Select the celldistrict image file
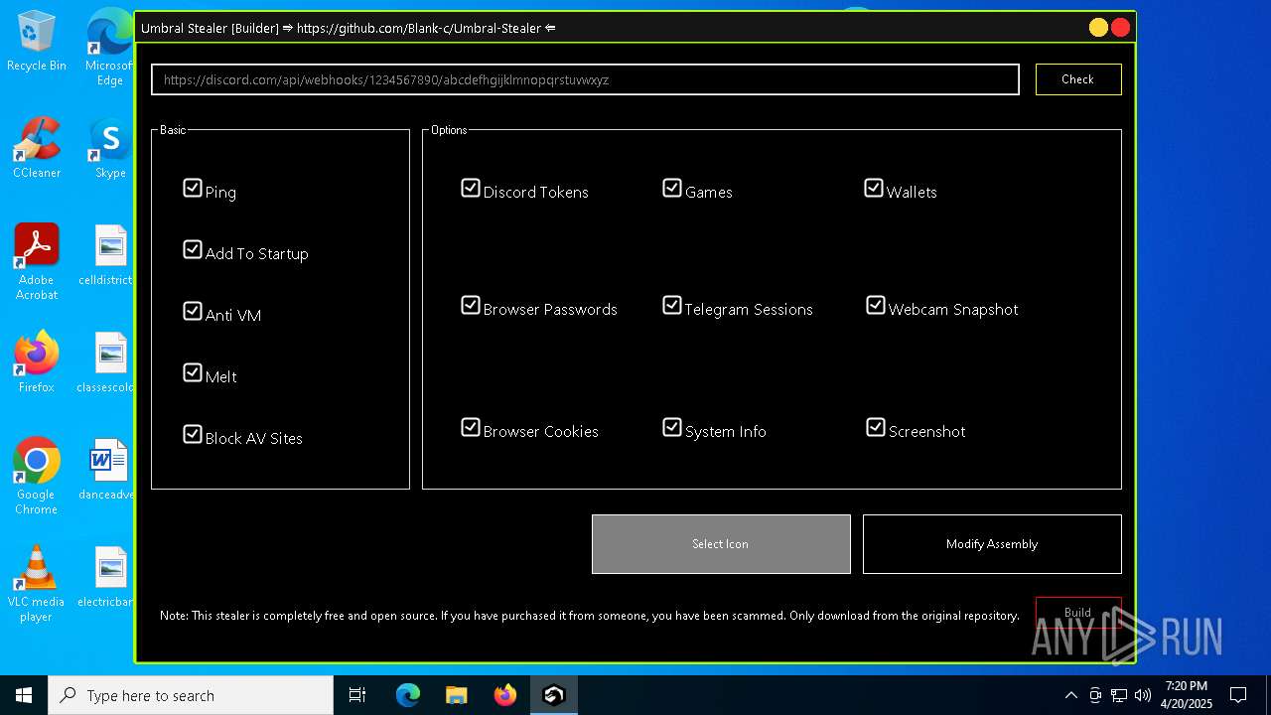1271x715 pixels. (107, 255)
